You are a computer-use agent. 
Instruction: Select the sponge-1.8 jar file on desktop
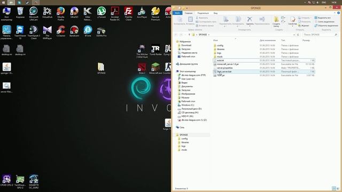(x=6, y=68)
